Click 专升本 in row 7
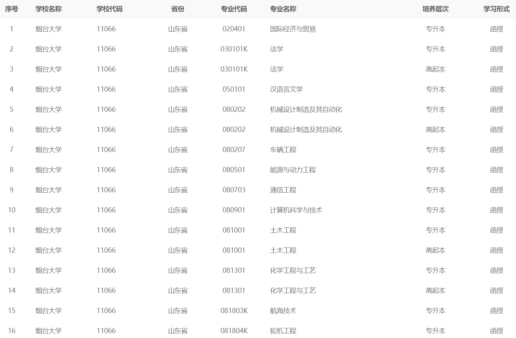 click(x=436, y=150)
